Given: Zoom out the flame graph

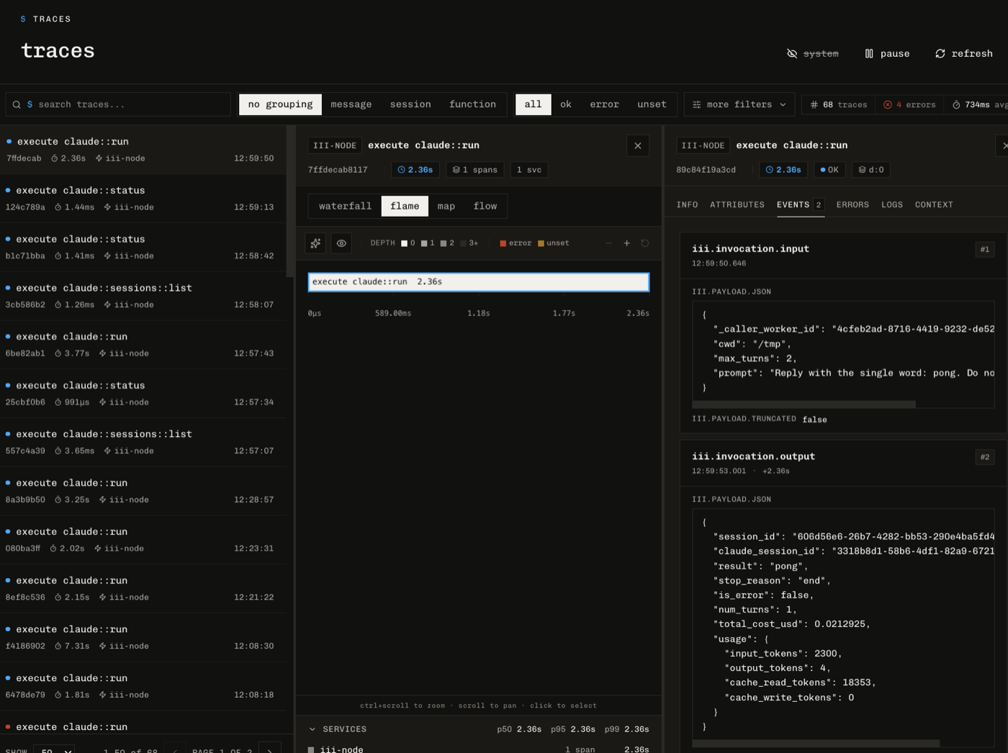Looking at the screenshot, I should (609, 243).
